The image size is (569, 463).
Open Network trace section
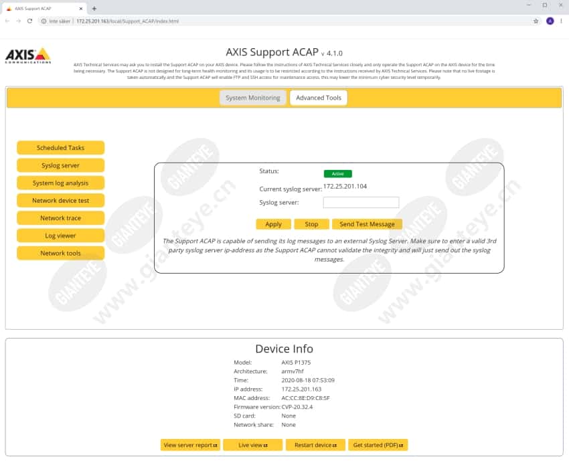click(61, 218)
